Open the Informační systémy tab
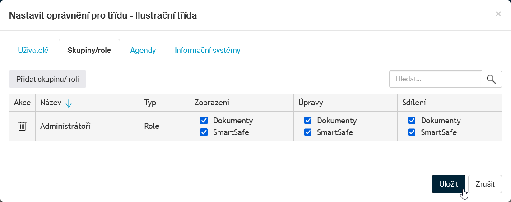This screenshot has height=202, width=511. pos(208,50)
